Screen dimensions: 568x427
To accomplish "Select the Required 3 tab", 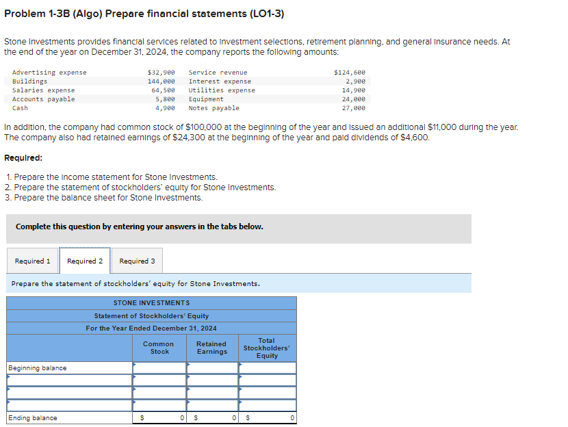I will [x=137, y=261].
